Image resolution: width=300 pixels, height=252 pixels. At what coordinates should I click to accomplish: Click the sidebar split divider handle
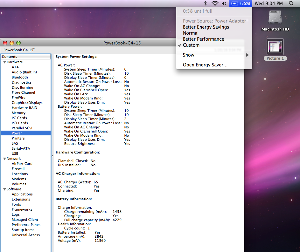pos(52,156)
